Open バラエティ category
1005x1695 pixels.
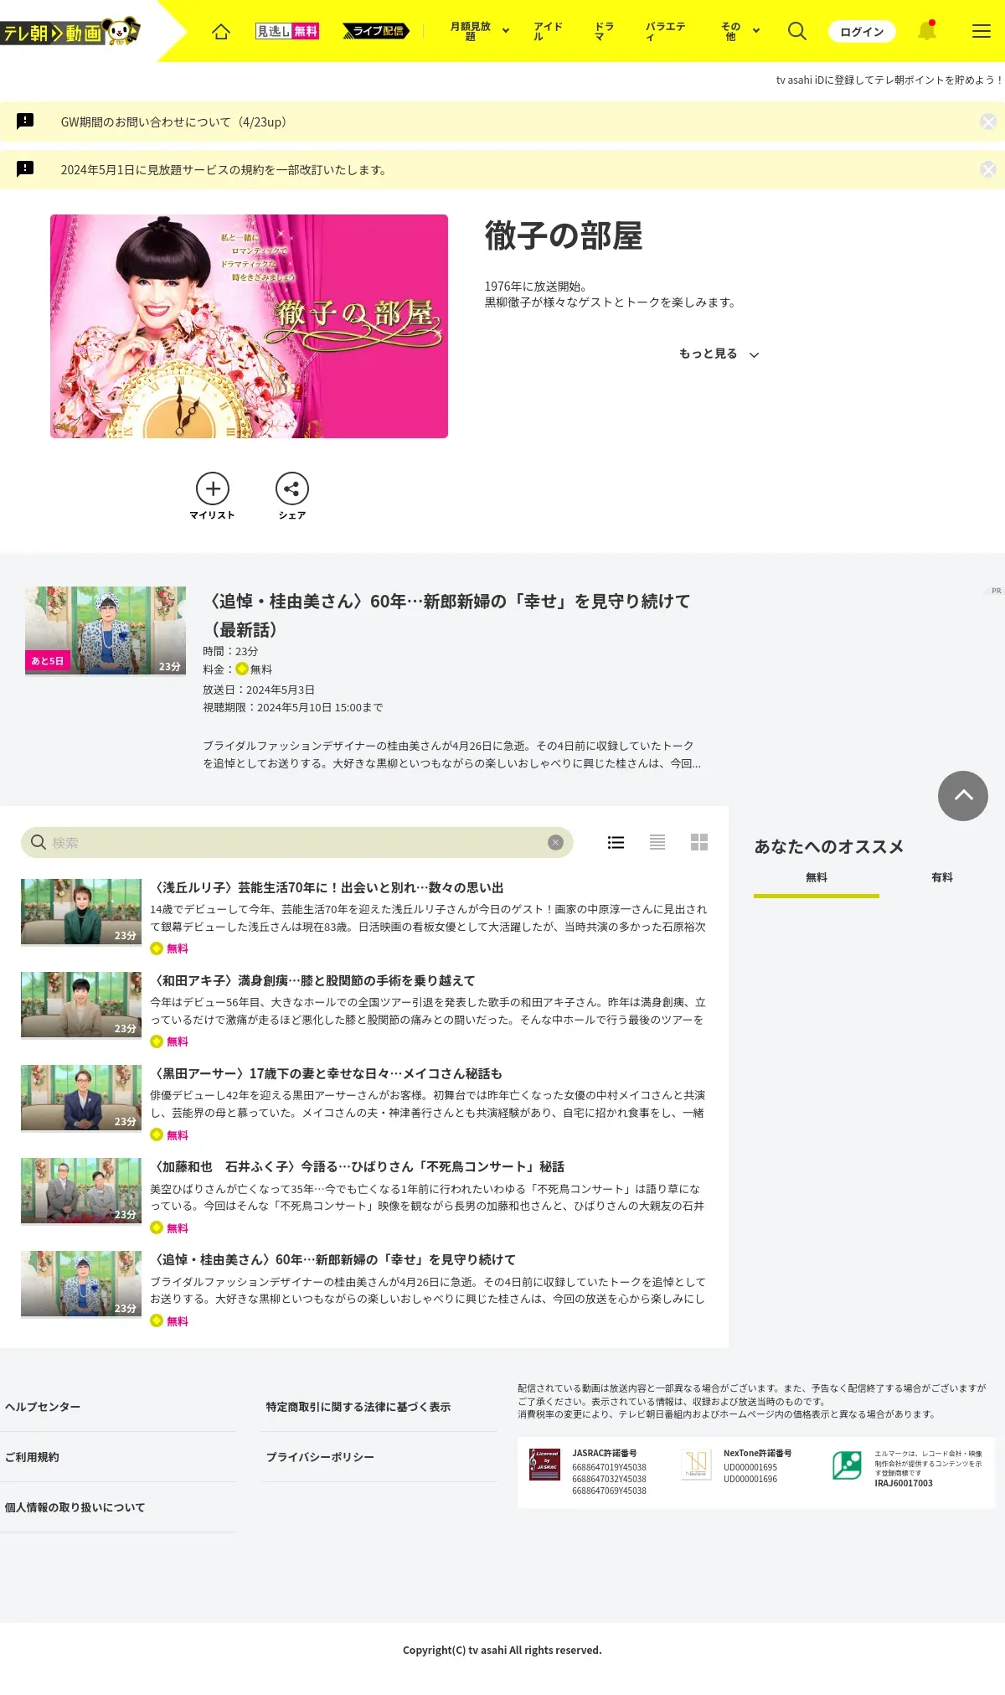(665, 31)
